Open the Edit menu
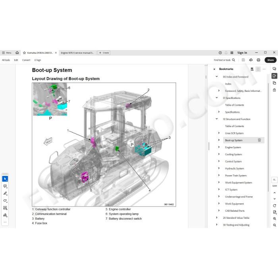This screenshot has width=278, height=278. (16, 60)
